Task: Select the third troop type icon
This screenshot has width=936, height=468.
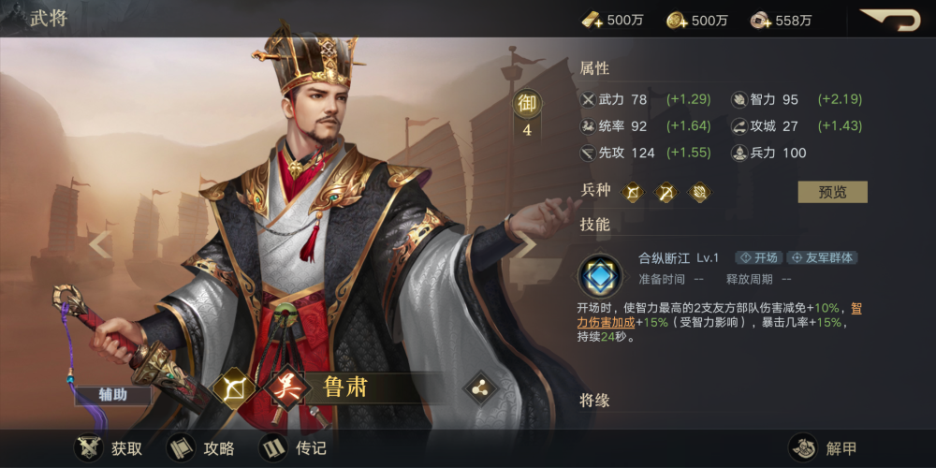Action: (698, 192)
